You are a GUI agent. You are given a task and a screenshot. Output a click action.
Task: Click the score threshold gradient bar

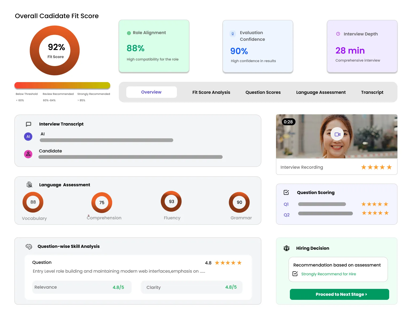pyautogui.click(x=62, y=85)
